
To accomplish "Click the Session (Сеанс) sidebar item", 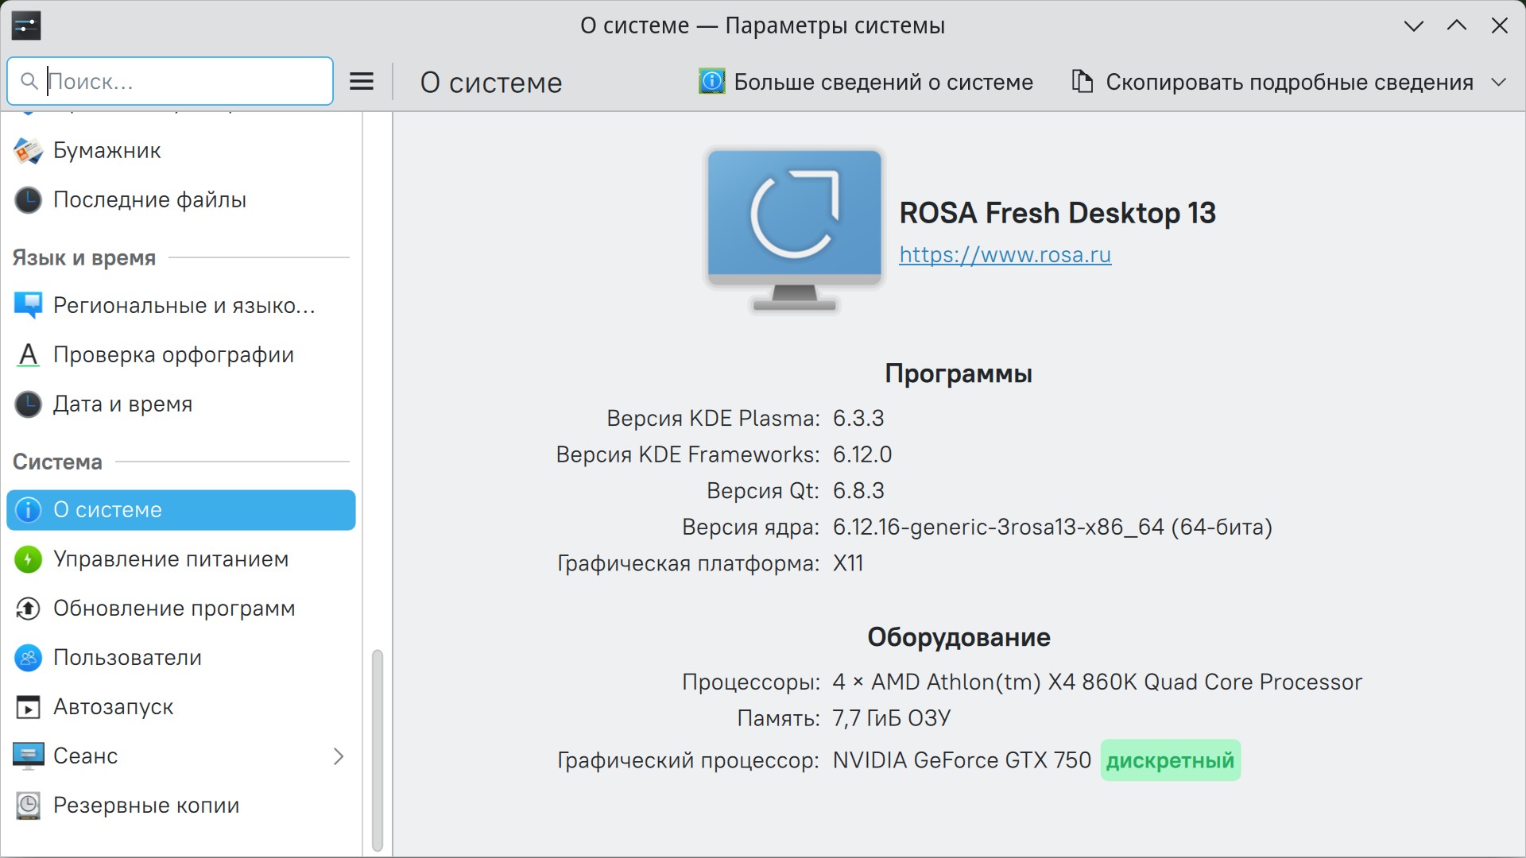I will pyautogui.click(x=86, y=756).
